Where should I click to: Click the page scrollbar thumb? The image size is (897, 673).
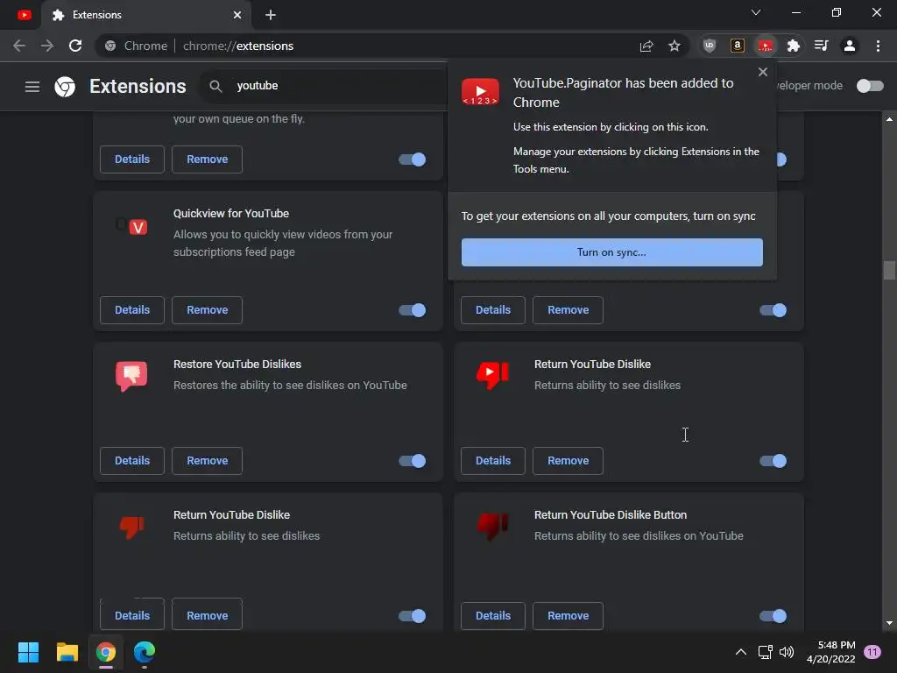pos(889,270)
